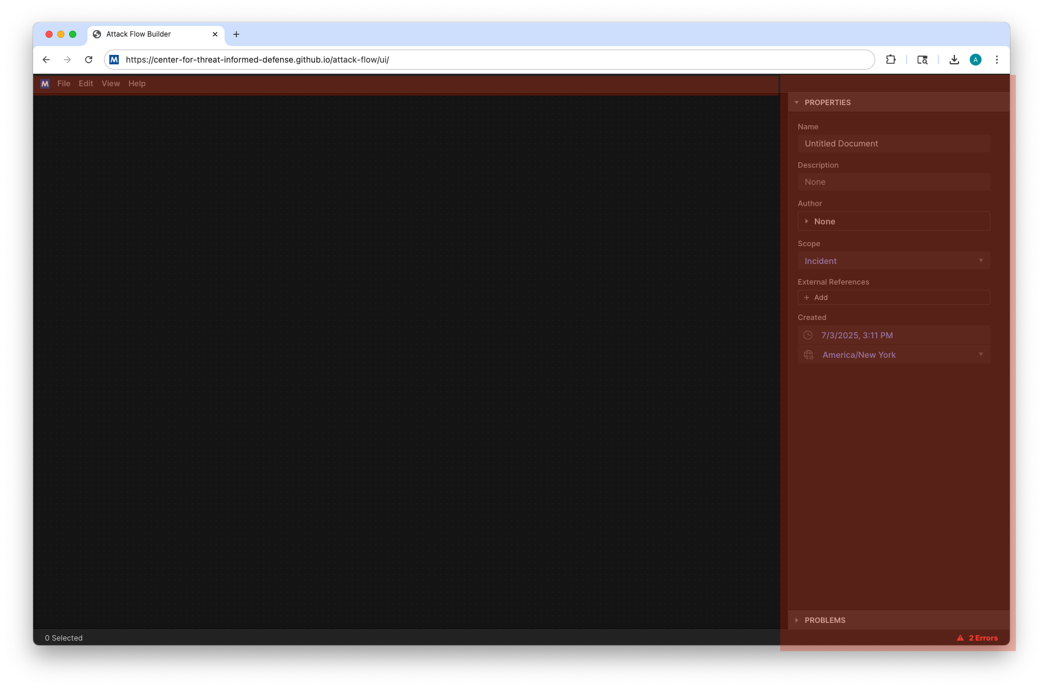Open the Scope dropdown set to Incident
The width and height of the screenshot is (1043, 689).
click(893, 261)
